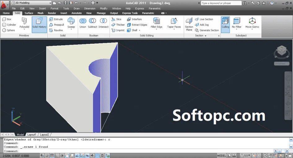This screenshot has width=293, height=158.
Task: Choose the Extrude tool
Action: [56, 19]
